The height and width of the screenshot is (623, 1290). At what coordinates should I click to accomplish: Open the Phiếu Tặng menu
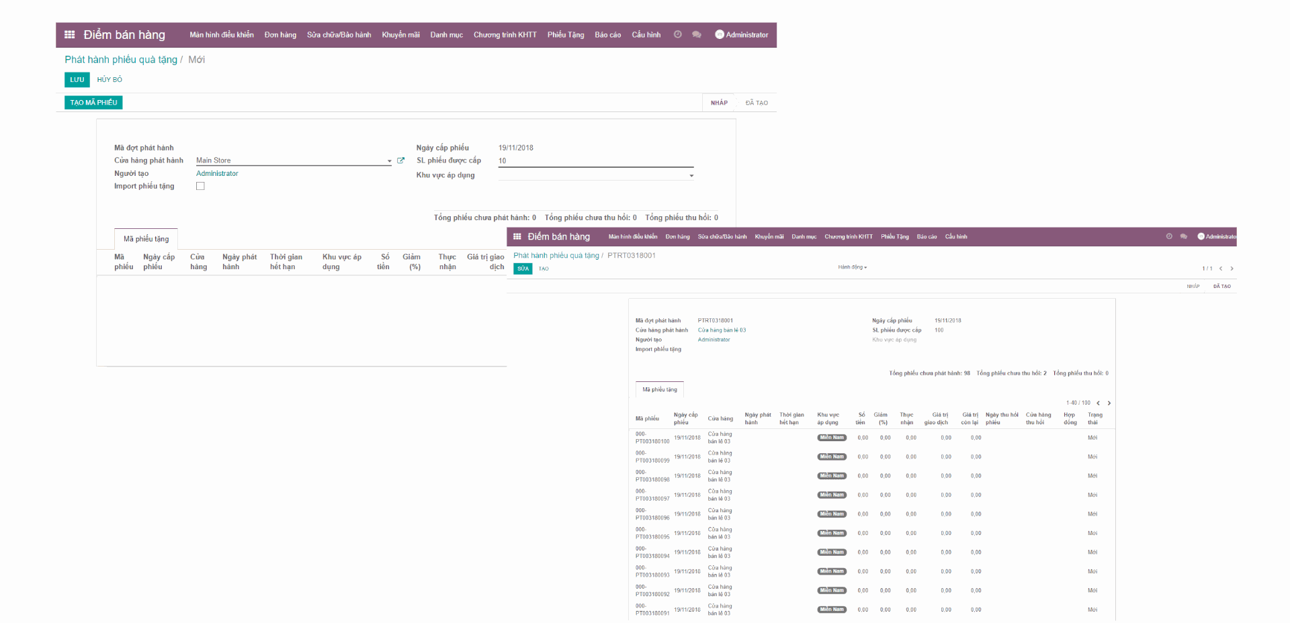pyautogui.click(x=565, y=34)
